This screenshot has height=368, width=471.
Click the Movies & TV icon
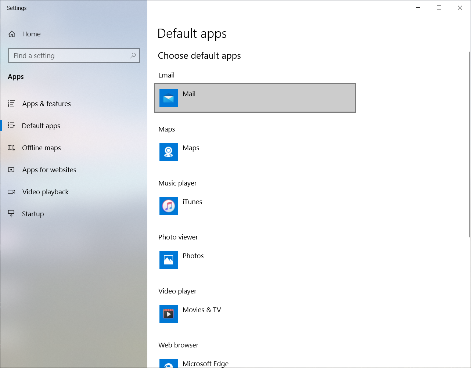[169, 314]
